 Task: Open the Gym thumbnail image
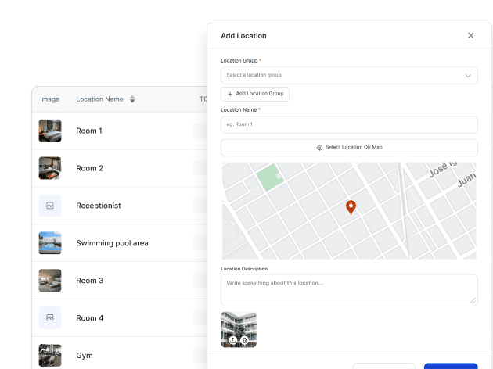50,354
